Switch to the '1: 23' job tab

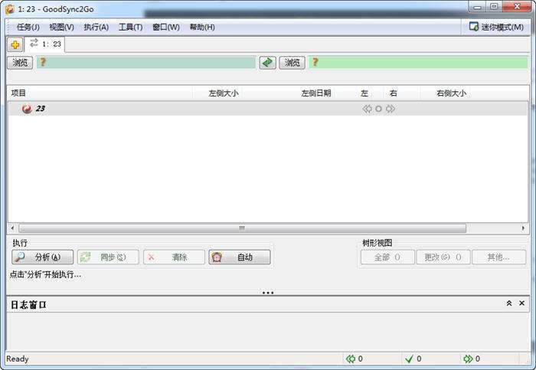pos(45,44)
